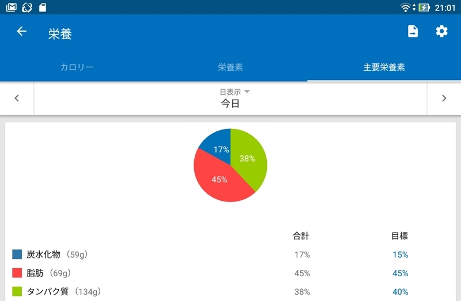This screenshot has height=301, width=461.
Task: Edit the 45% fat goal
Action: click(x=400, y=273)
